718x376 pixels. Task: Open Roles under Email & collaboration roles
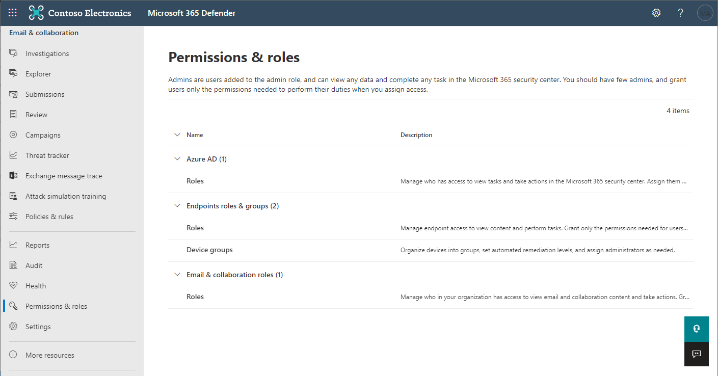click(195, 297)
